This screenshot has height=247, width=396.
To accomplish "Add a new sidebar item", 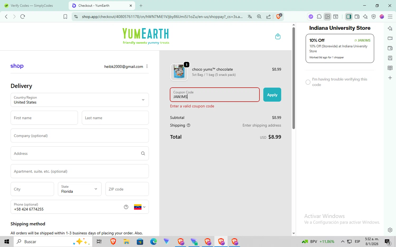I will coord(390,78).
